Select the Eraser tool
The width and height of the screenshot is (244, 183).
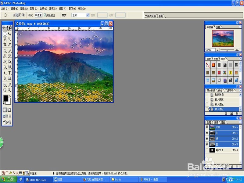5,61
